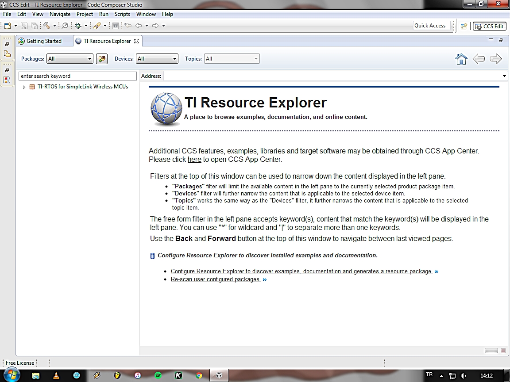Open the Packages dropdown
510x382 pixels.
70,59
